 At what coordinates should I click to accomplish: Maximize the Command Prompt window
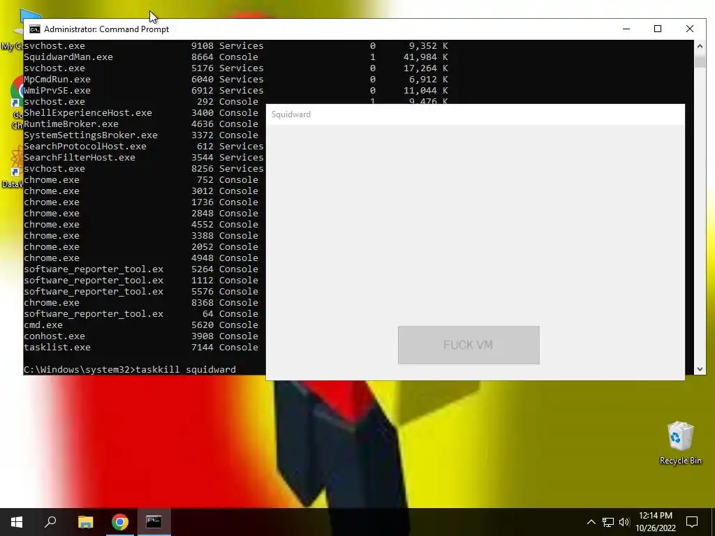point(658,29)
